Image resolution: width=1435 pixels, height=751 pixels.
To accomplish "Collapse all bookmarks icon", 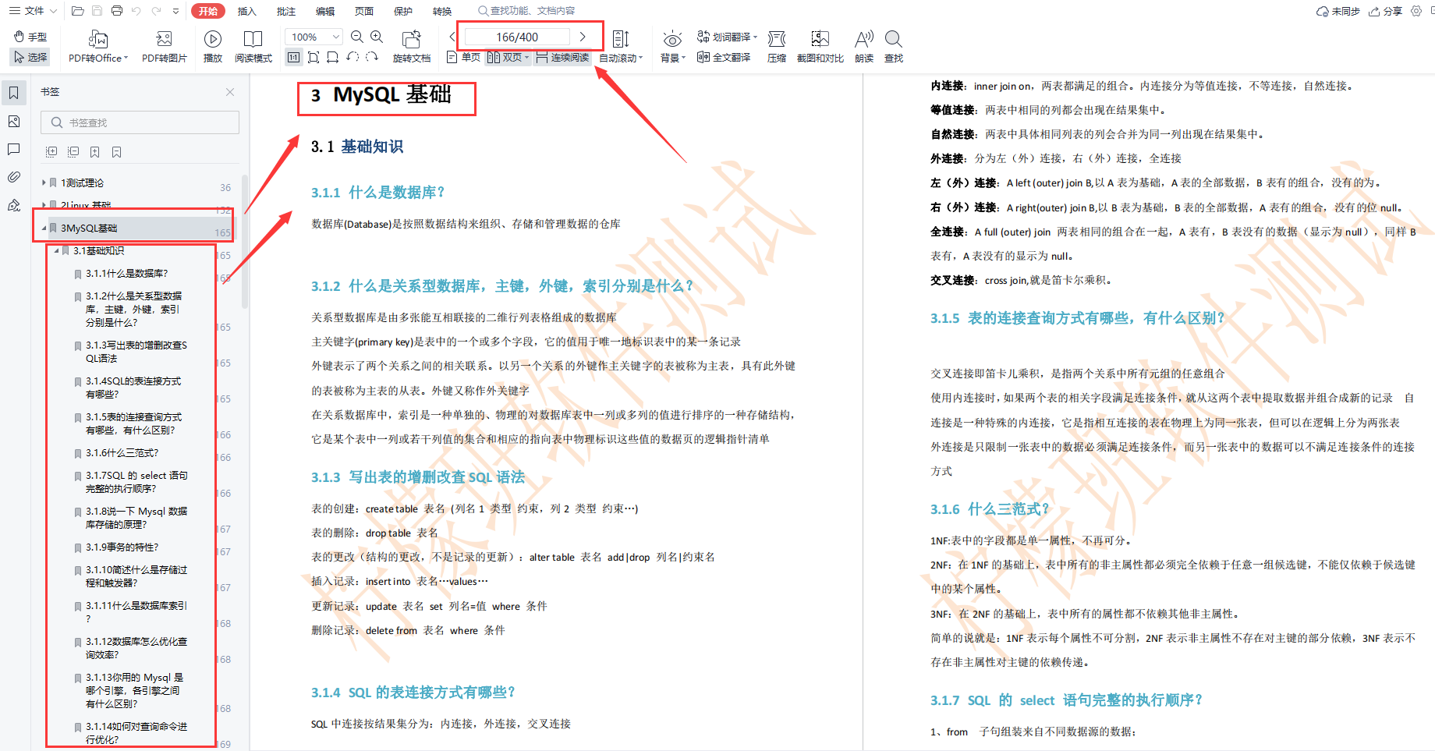I will pos(73,152).
